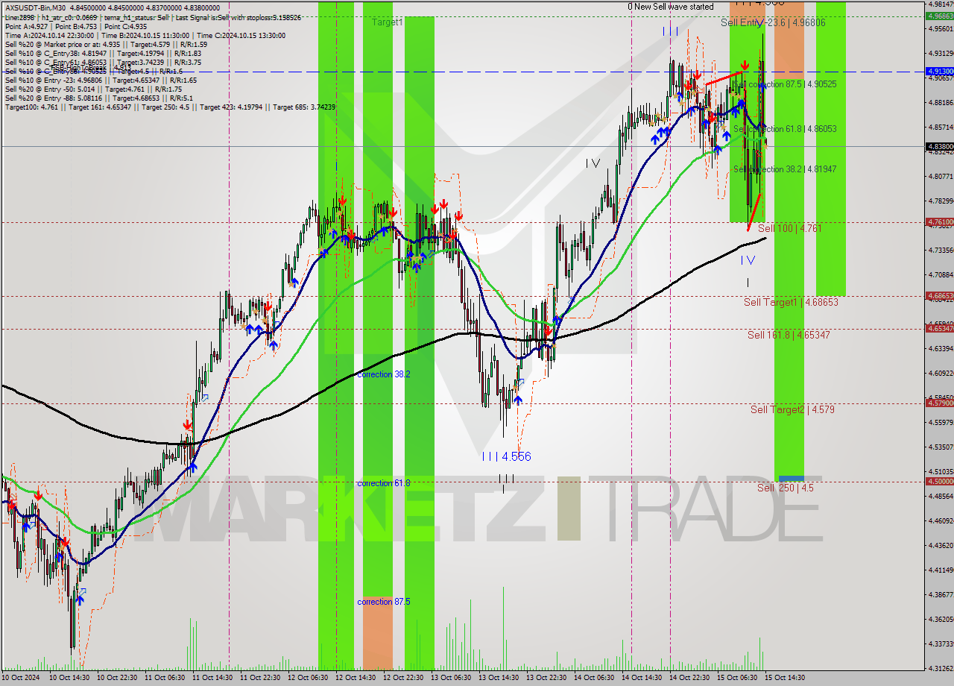
Task: Click the '11 Oct 22:30' time axis label
Action: (x=260, y=678)
